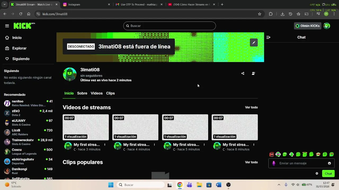The height and width of the screenshot is (190, 339).
Task: Open the emoji picker in message box
Action: pyautogui.click(x=329, y=163)
